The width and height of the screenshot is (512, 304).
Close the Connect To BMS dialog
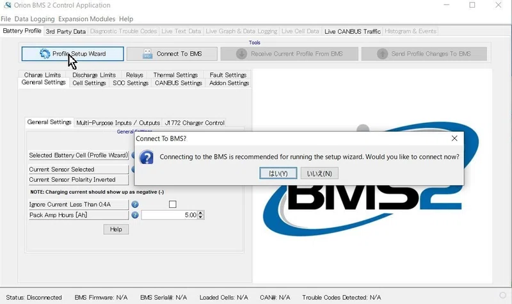coord(454,138)
